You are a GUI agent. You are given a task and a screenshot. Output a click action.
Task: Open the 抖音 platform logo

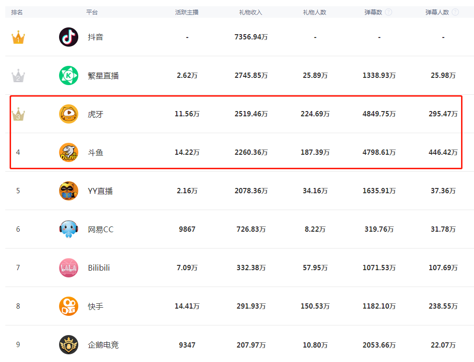click(69, 37)
